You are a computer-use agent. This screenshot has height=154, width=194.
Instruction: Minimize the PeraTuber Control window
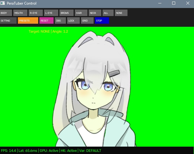[160, 3]
